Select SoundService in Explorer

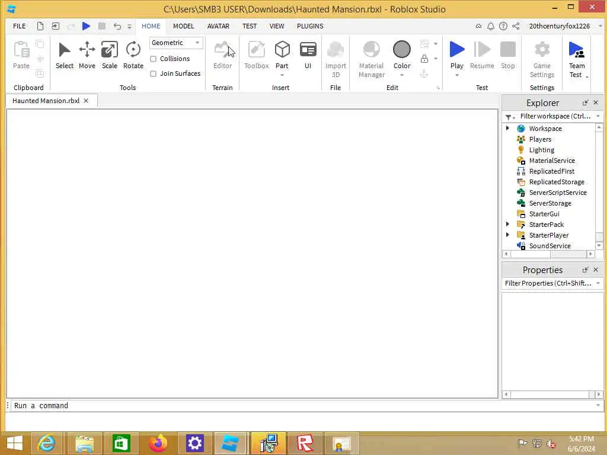pos(550,246)
